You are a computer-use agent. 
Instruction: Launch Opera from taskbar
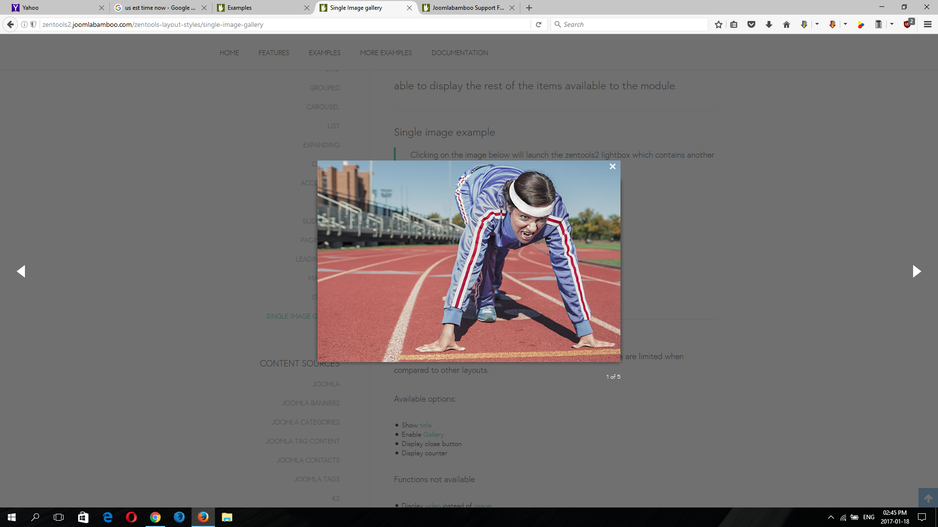point(131,517)
